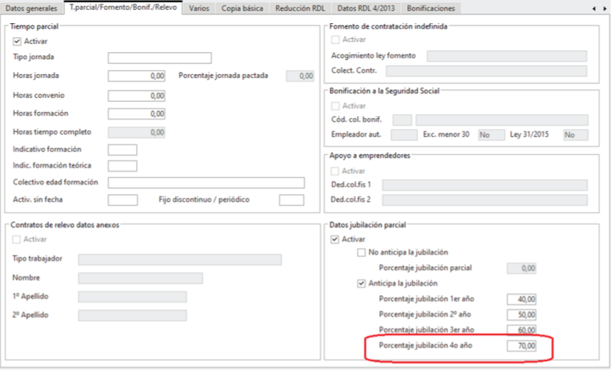Switch to the Varios tab
This screenshot has width=611, height=370.
pos(198,8)
